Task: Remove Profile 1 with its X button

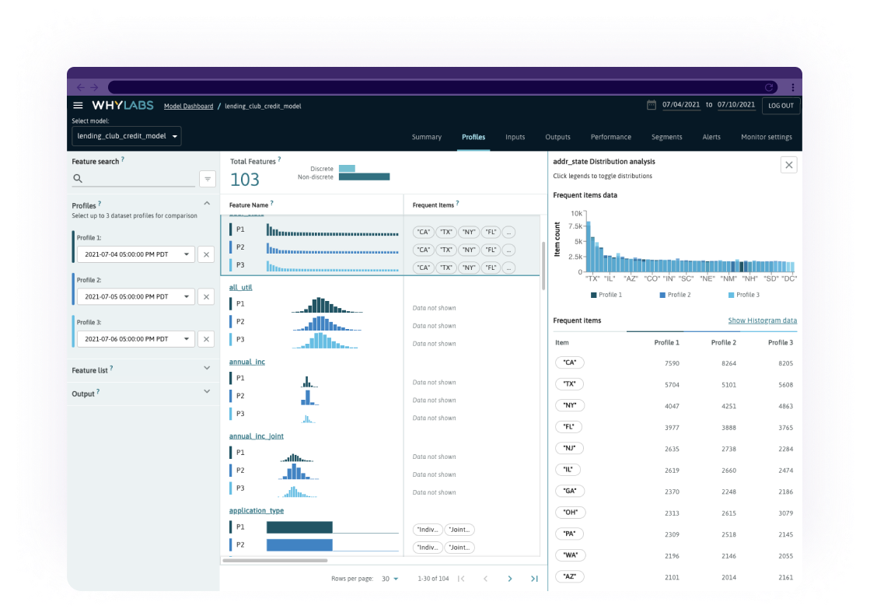Action: pos(206,254)
